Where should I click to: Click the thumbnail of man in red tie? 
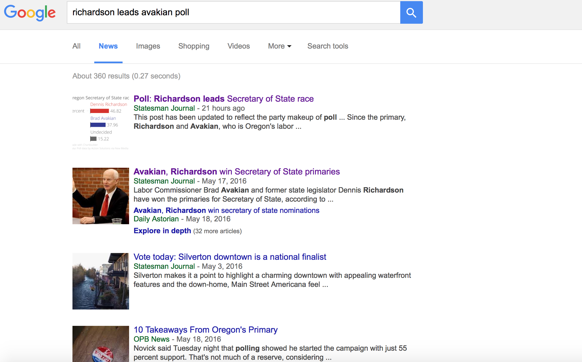coord(100,196)
